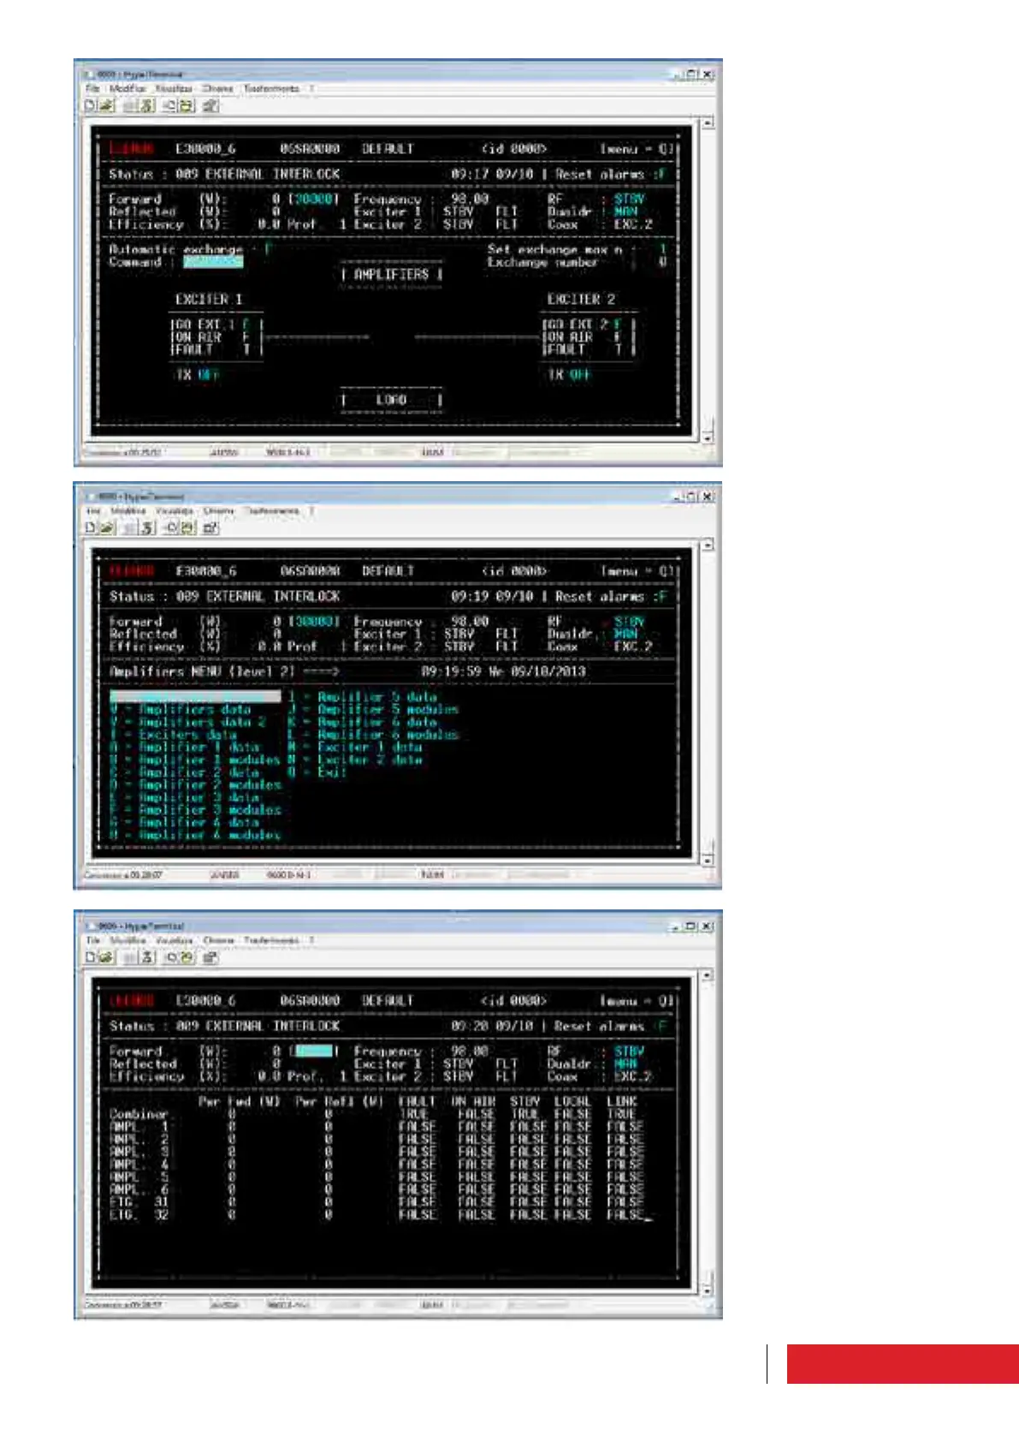The height and width of the screenshot is (1442, 1019).
Task: Open Visualizza menu in the AMPL table window
Action: [x=174, y=940]
